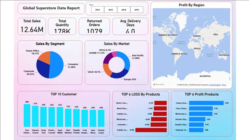Click ANTÁRTICA label on map
Screen dimensions: 249x140
[x=205, y=76]
